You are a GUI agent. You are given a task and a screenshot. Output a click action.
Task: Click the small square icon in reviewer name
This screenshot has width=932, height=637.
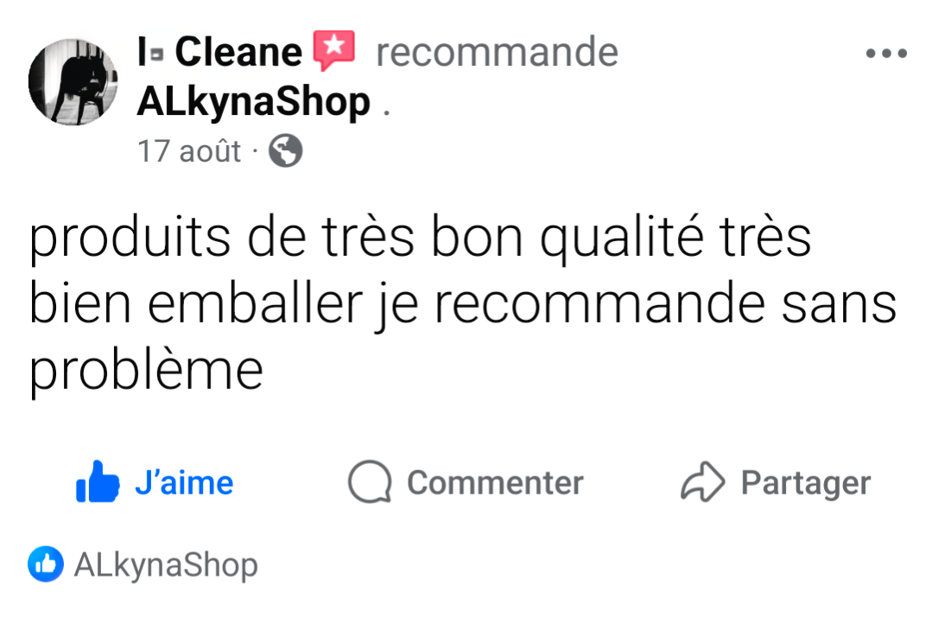click(x=157, y=56)
